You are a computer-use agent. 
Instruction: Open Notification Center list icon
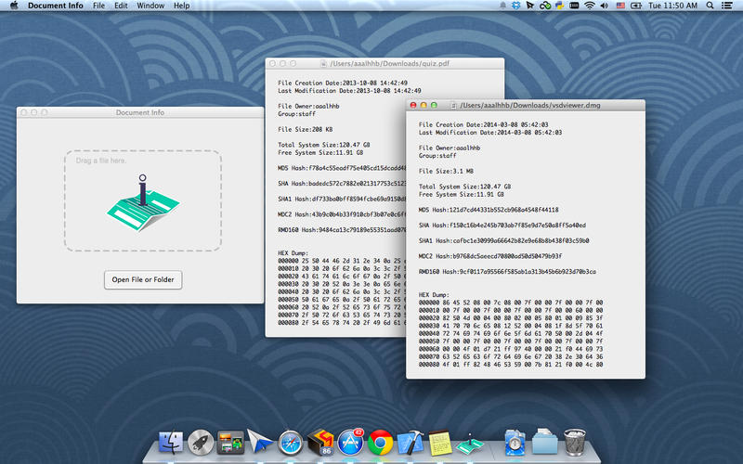click(726, 6)
